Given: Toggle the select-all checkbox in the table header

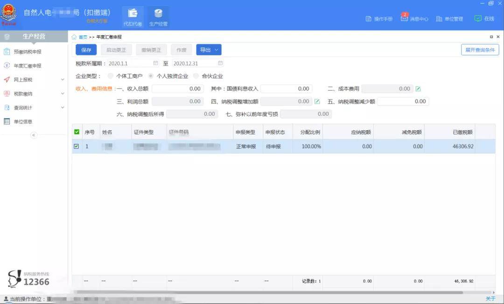Looking at the screenshot, I should tap(77, 132).
